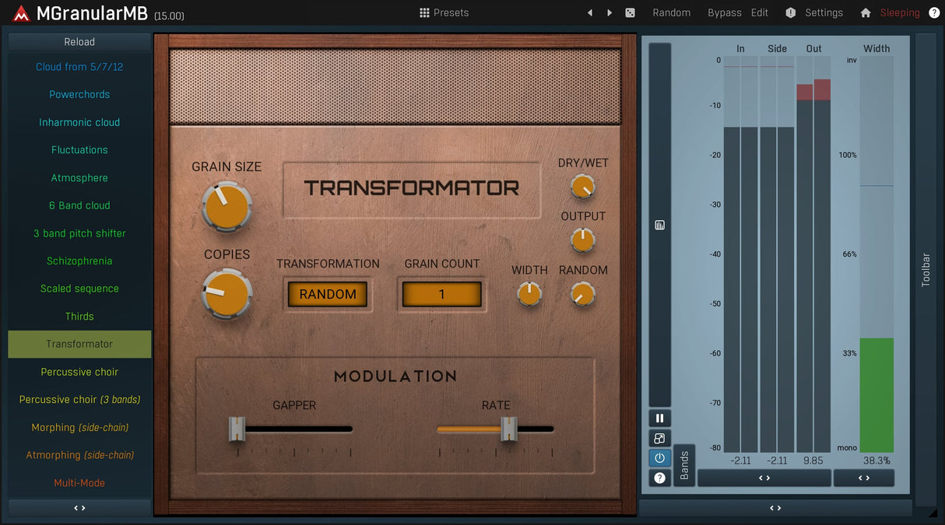The width and height of the screenshot is (945, 525).
Task: Click the home icon in top bar
Action: tap(866, 13)
